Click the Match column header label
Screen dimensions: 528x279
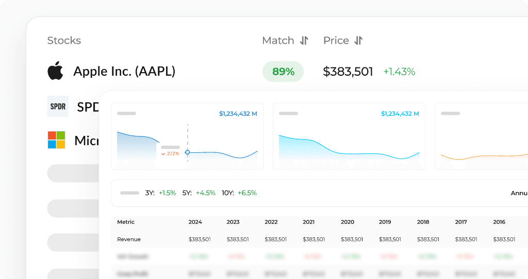278,41
